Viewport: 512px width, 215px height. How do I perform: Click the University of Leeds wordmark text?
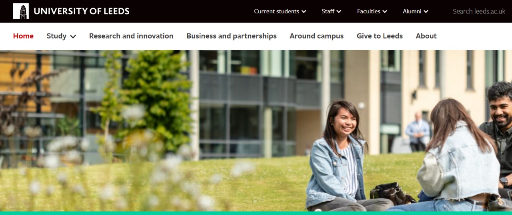[82, 11]
